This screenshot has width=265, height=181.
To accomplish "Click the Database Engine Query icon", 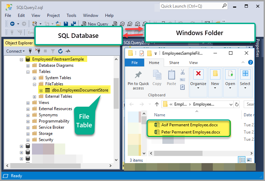I will 115,23.
